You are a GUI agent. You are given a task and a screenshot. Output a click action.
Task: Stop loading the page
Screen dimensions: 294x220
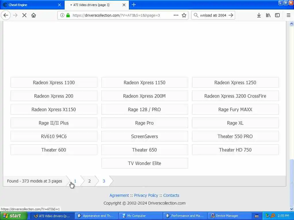24,15
